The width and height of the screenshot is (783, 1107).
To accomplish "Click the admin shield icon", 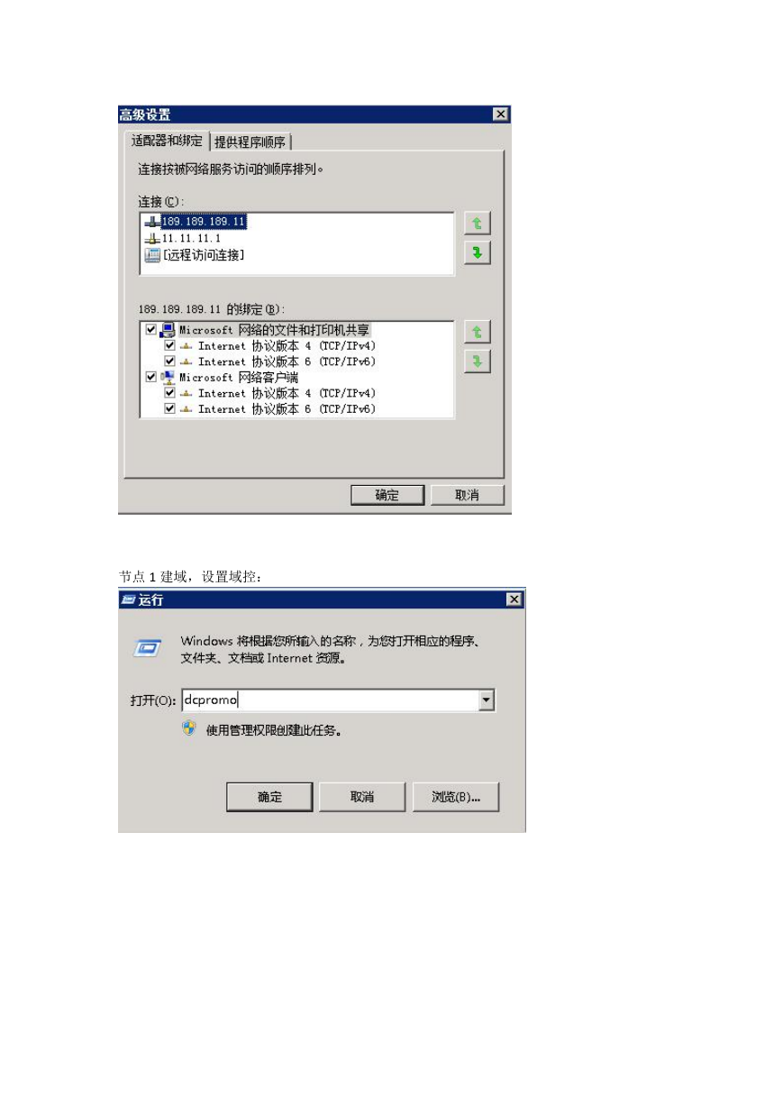I will [x=189, y=728].
